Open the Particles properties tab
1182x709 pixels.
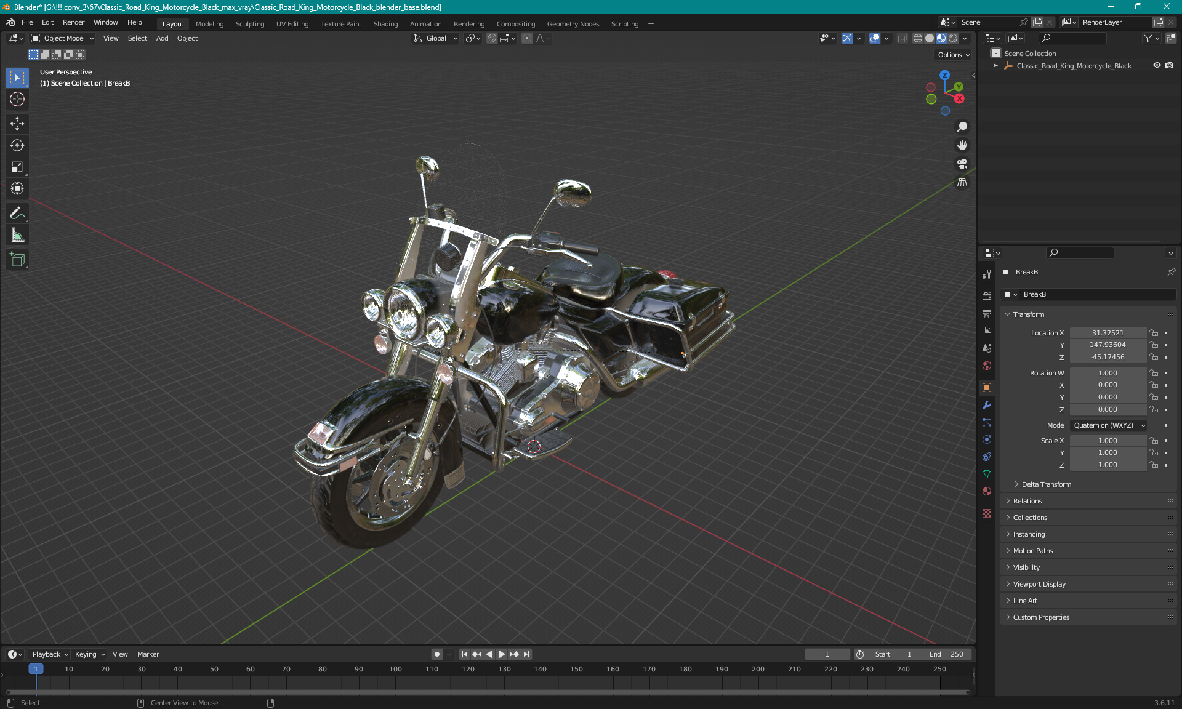[987, 422]
